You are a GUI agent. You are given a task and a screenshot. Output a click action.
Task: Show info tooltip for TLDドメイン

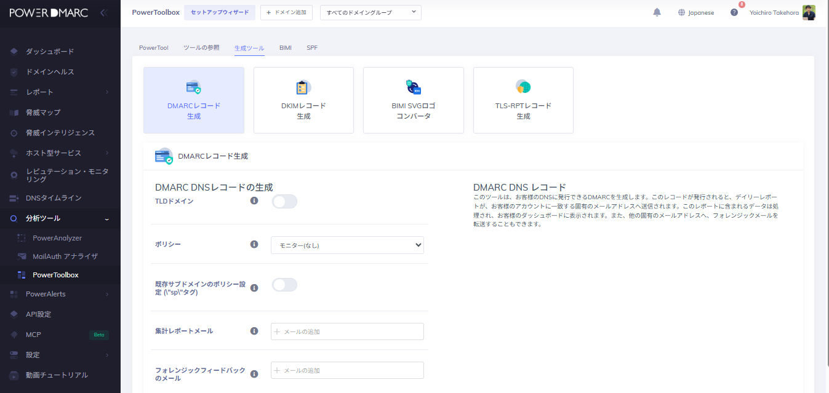click(x=254, y=201)
